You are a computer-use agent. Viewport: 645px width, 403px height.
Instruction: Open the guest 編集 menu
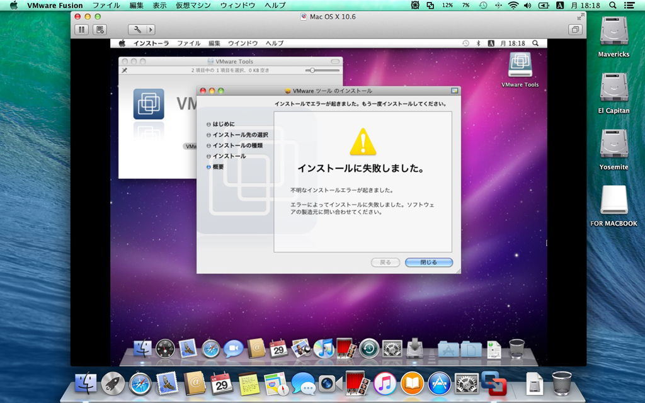click(214, 43)
